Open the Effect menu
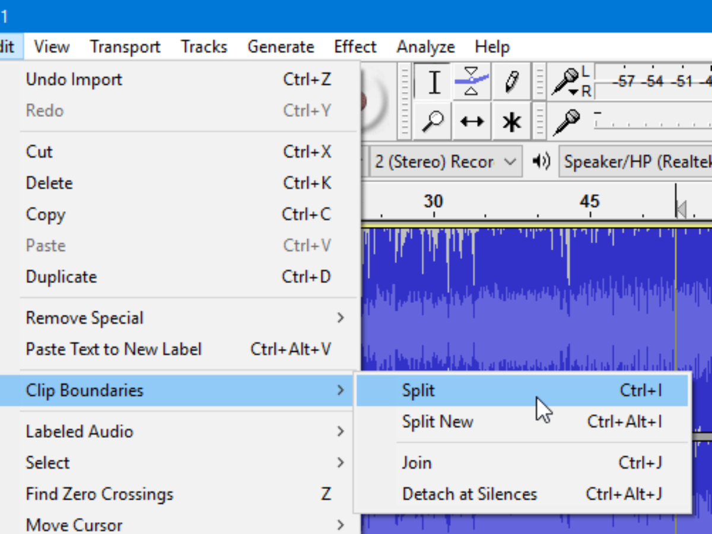The image size is (712, 534). 355,47
